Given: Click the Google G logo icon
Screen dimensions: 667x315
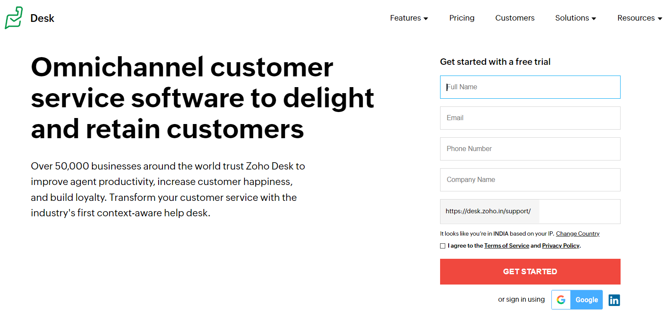Looking at the screenshot, I should click(x=561, y=300).
